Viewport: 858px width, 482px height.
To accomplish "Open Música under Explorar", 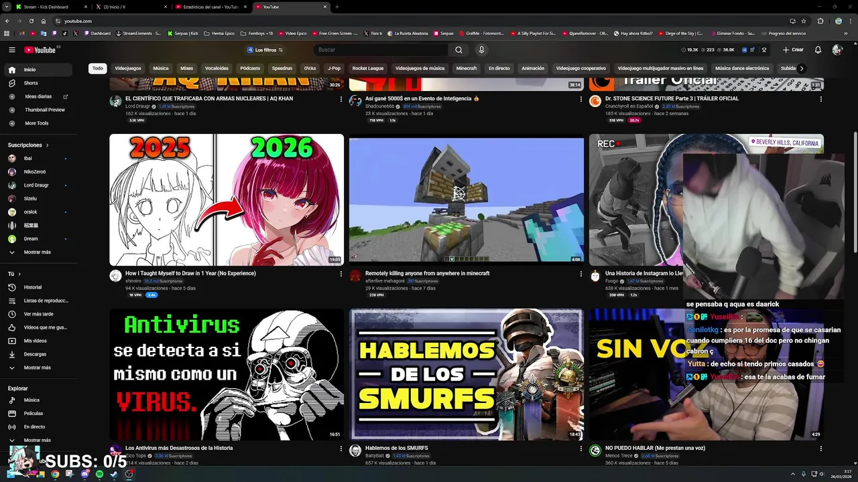I will (37, 400).
